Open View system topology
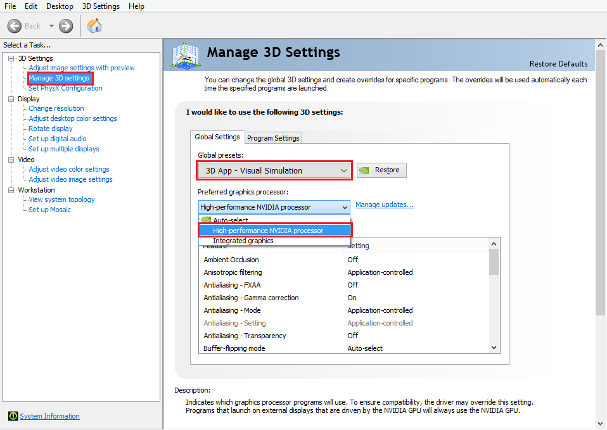The height and width of the screenshot is (430, 607). click(x=61, y=199)
